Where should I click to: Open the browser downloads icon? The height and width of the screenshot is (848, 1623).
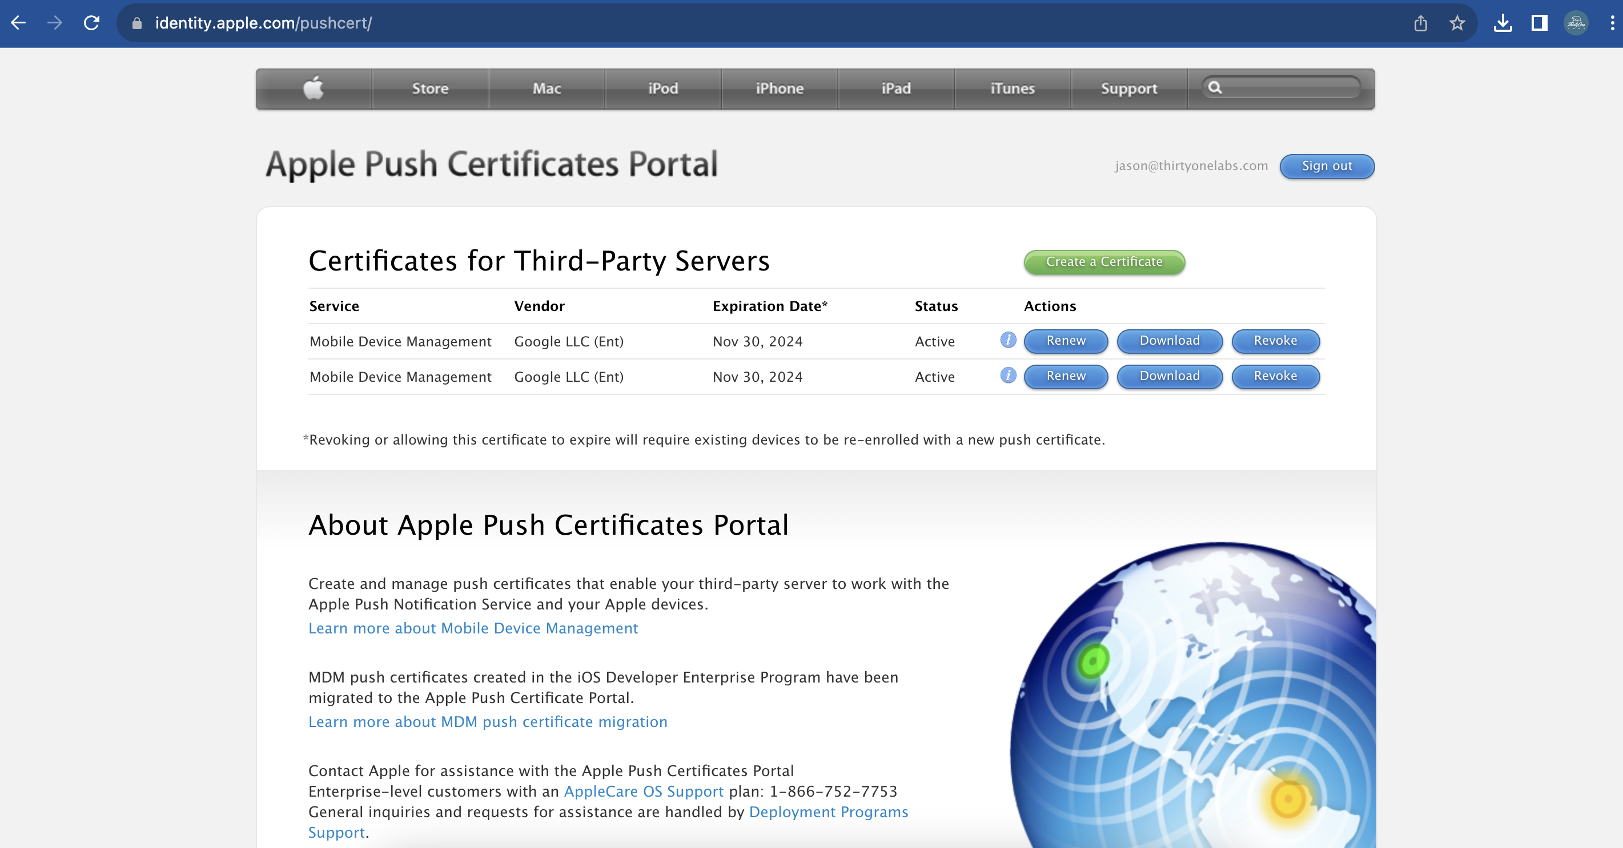coord(1503,23)
